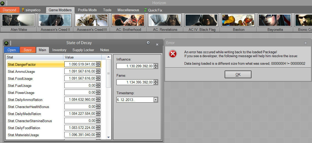Open the Supply Locker tab

click(83, 50)
